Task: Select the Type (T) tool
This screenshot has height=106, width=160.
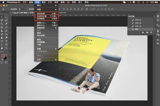Action: (x=6, y=41)
